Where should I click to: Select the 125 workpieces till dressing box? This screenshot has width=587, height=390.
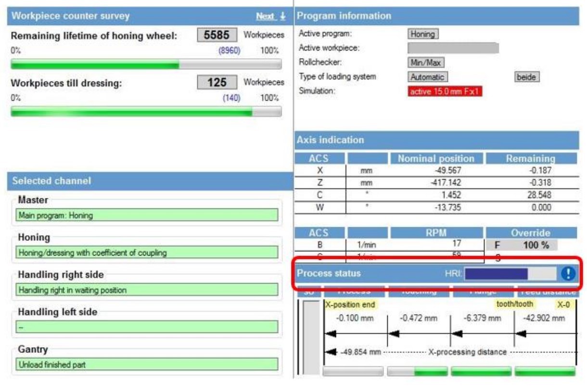pos(217,82)
